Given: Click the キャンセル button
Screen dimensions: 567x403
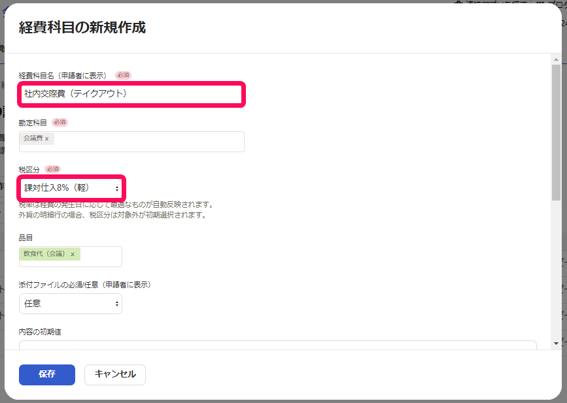Looking at the screenshot, I should point(115,374).
